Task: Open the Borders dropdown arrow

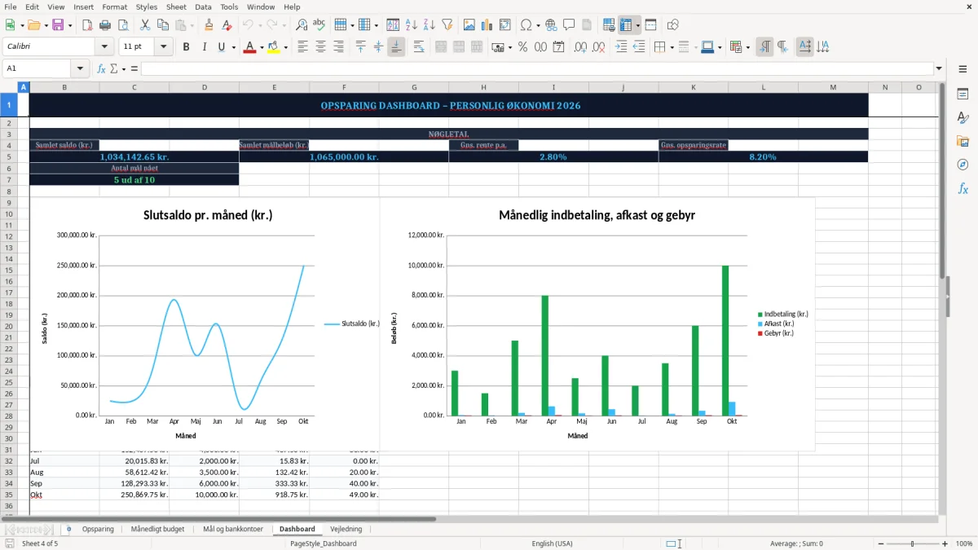Action: pyautogui.click(x=672, y=47)
